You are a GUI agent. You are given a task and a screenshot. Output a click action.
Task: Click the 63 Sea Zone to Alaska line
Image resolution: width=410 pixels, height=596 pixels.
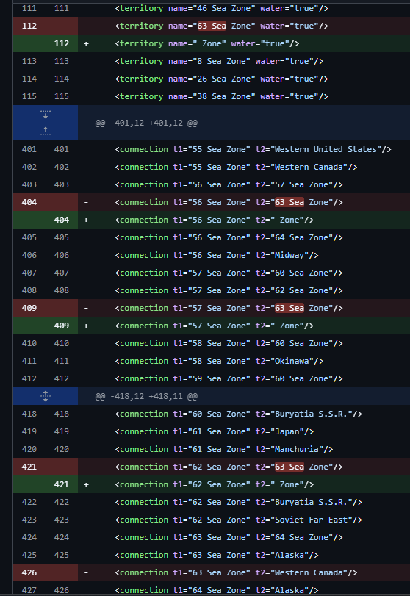[x=217, y=555]
